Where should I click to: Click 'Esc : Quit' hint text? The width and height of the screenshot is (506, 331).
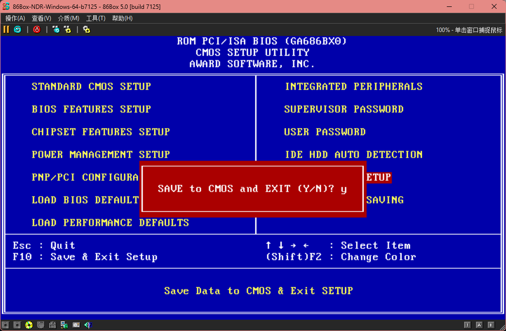coord(44,246)
